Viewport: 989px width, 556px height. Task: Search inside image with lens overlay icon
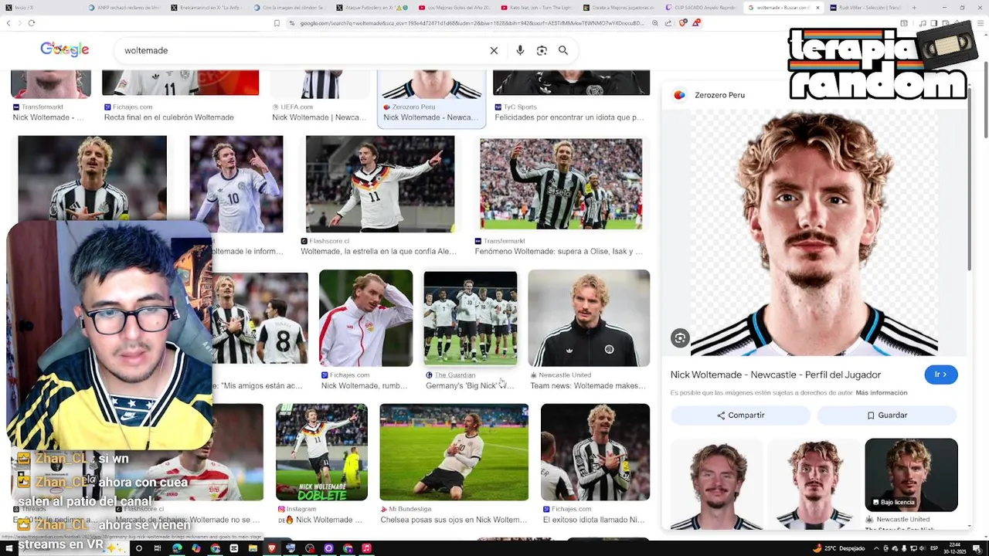click(x=680, y=337)
